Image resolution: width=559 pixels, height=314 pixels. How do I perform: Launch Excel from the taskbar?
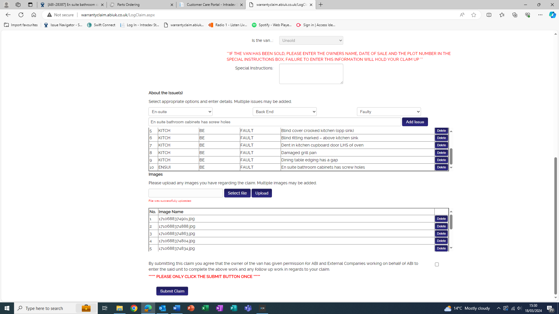click(205, 308)
